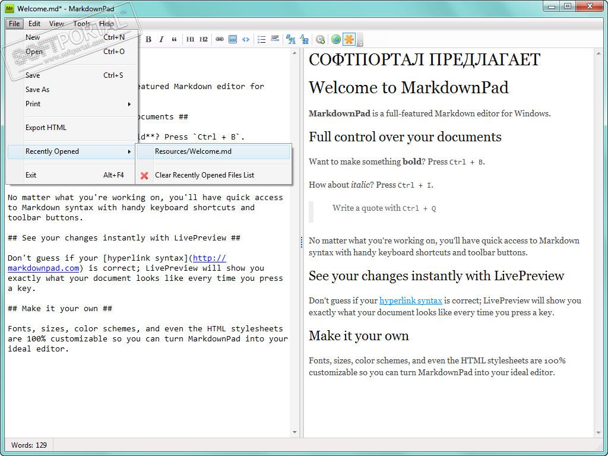608x456 pixels.
Task: Apply italic formatting from the toolbar
Action: pos(161,39)
